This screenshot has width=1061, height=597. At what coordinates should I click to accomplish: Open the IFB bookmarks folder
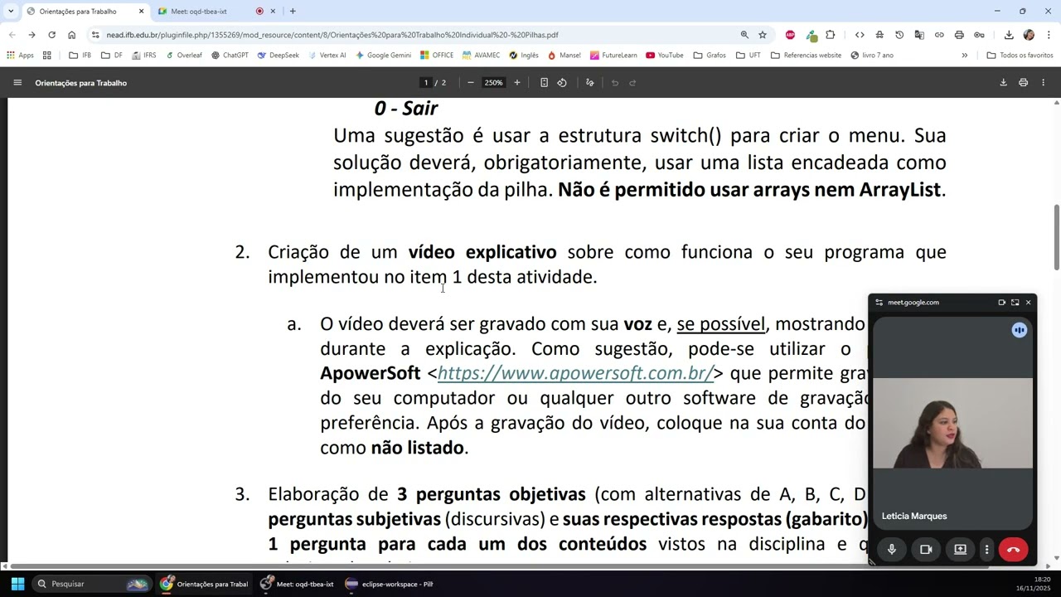point(80,56)
